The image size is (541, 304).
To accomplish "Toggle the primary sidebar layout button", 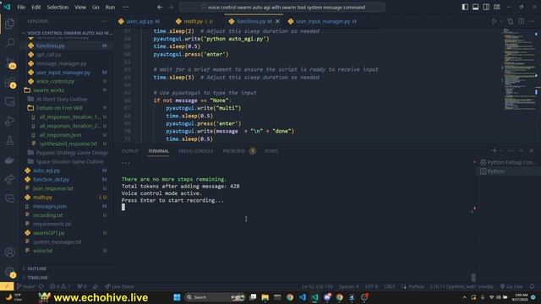I will point(465,7).
